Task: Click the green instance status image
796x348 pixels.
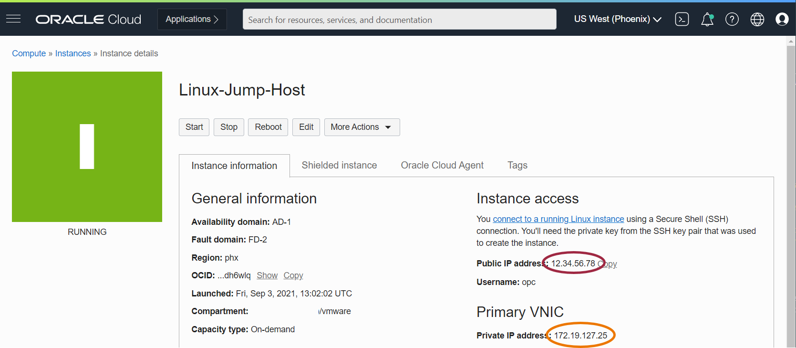Action: pos(87,147)
